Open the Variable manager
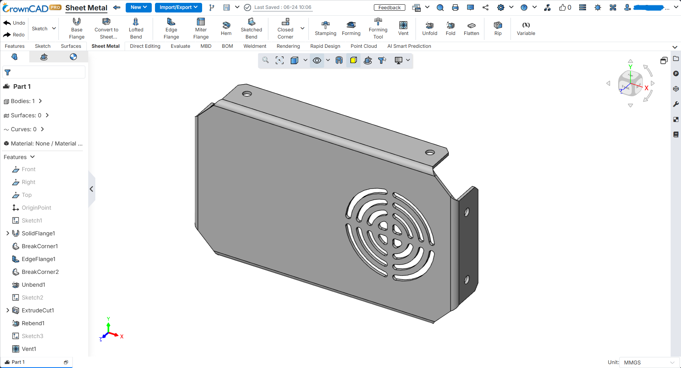The image size is (681, 368). pyautogui.click(x=526, y=29)
